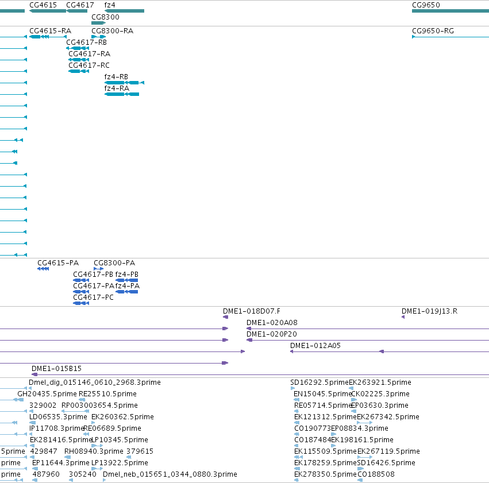Open EST EK198161.5prime
489x483 pixels.
[x=362, y=440]
